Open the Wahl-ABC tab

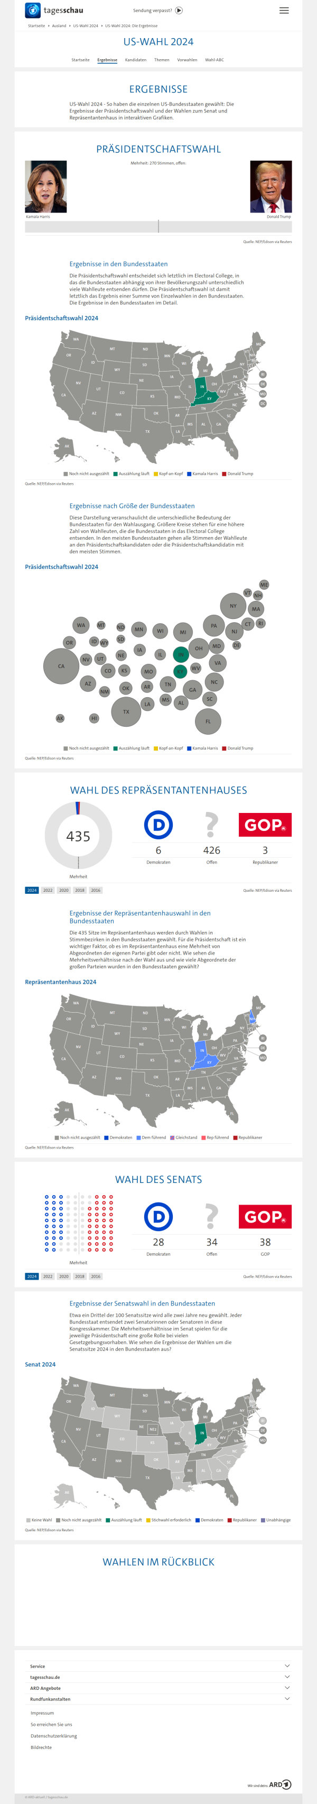tap(214, 60)
